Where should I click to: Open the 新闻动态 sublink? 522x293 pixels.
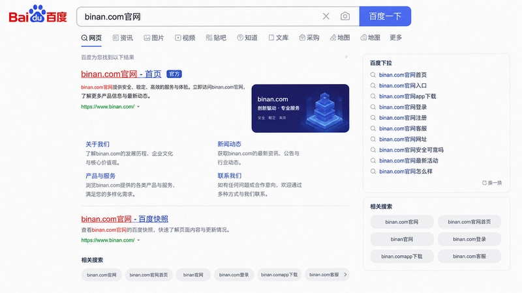(230, 144)
